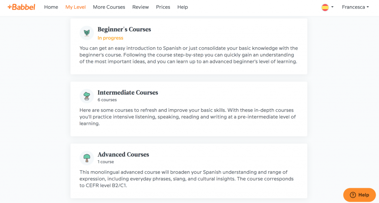Open the Review page
Image resolution: width=379 pixels, height=203 pixels.
[140, 7]
